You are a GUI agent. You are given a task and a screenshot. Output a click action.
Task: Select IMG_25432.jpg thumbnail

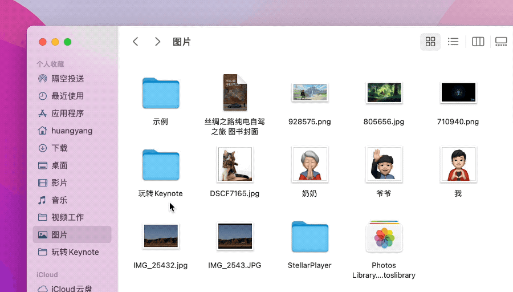[x=161, y=236]
